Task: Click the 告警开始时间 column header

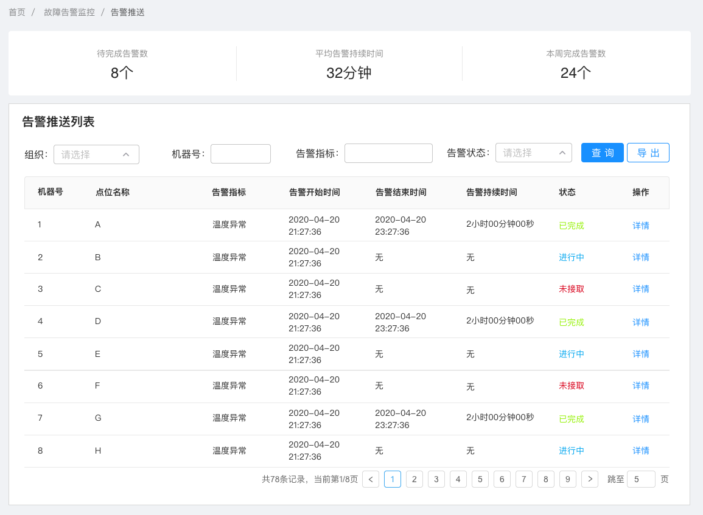Action: point(314,192)
